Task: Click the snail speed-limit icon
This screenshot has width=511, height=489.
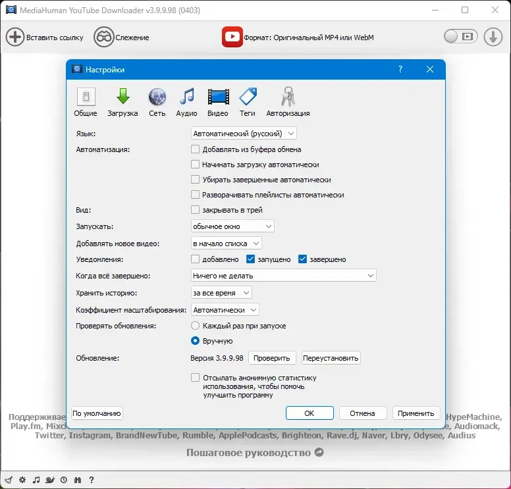Action: coord(50,480)
